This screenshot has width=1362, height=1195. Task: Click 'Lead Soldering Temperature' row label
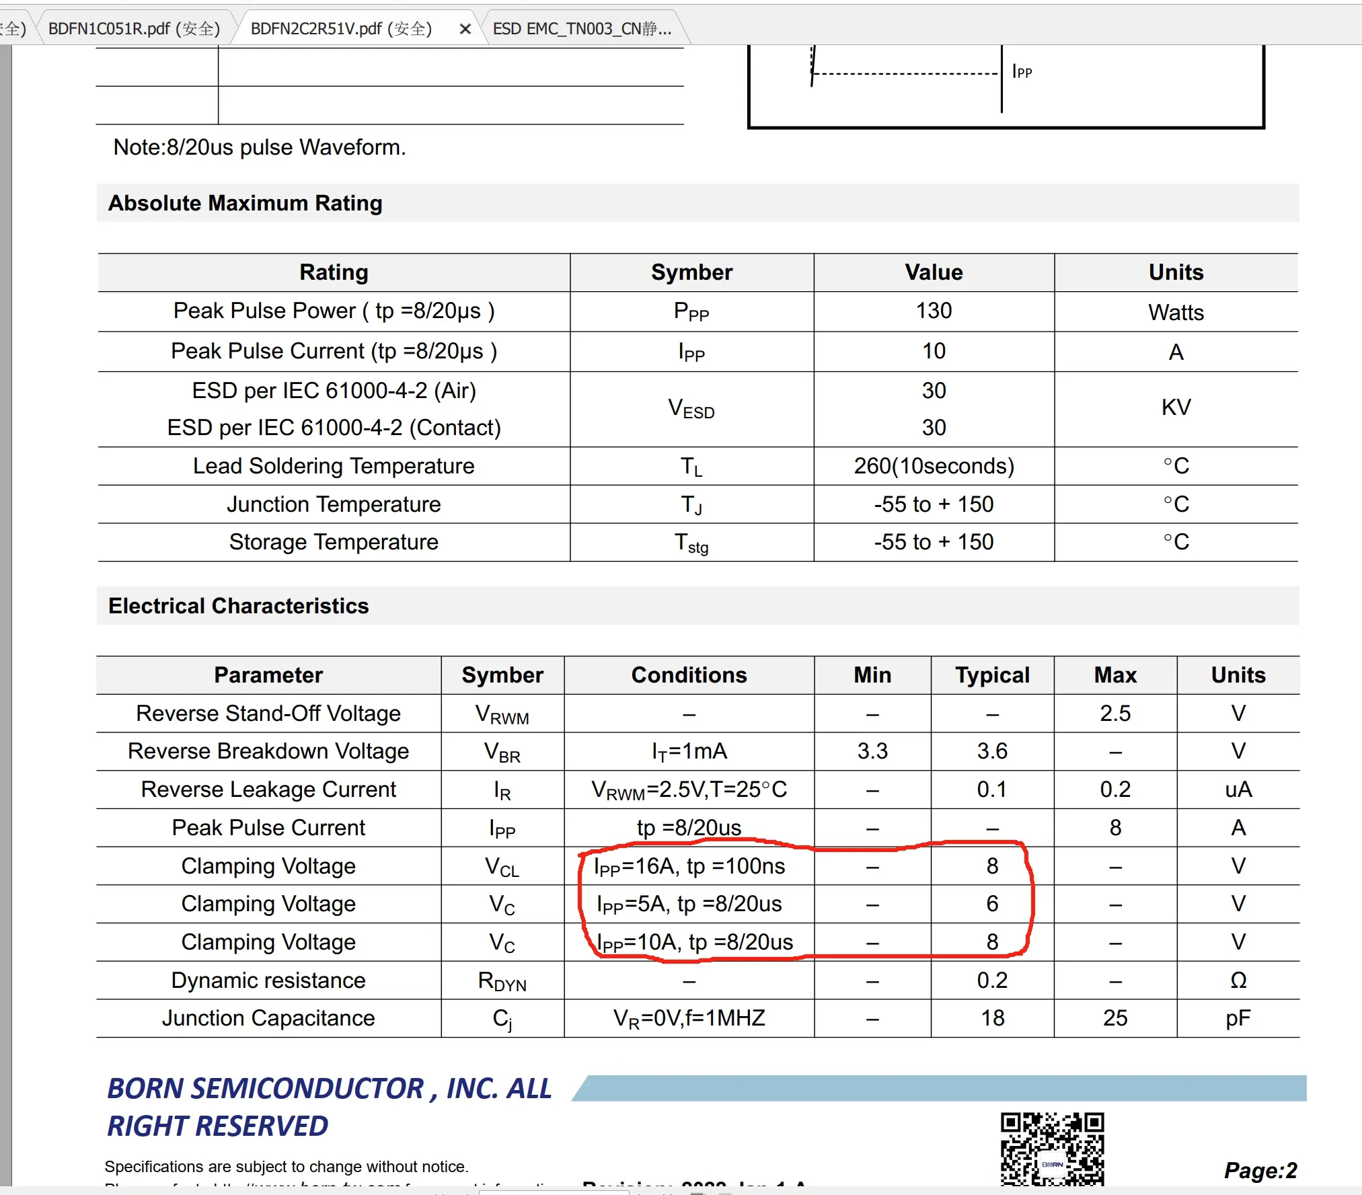pyautogui.click(x=334, y=466)
